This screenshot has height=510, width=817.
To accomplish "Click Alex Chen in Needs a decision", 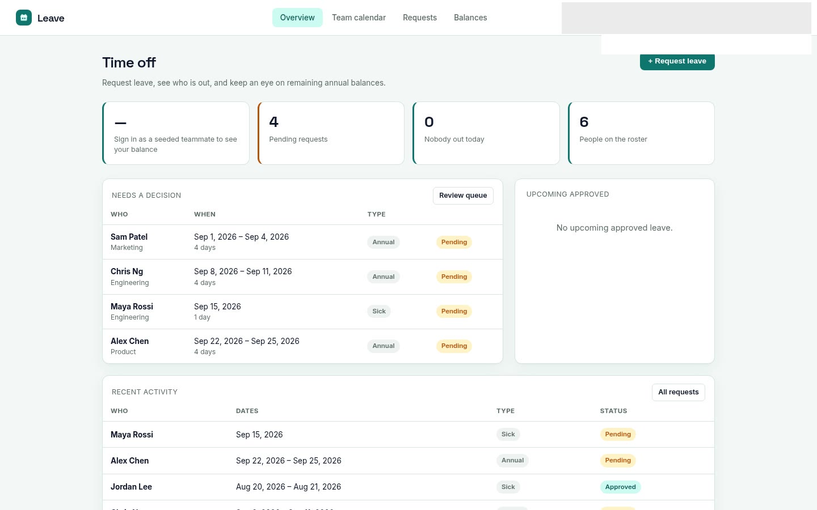I will coord(129,341).
